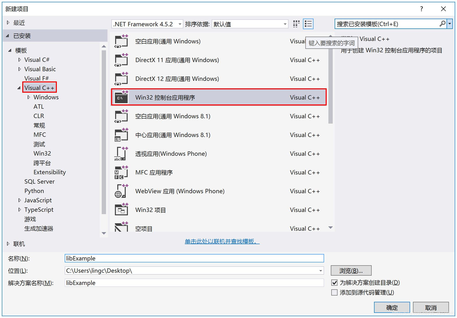This screenshot has height=318, width=457.
Task: Click the search magnifier icon
Action: click(x=442, y=24)
